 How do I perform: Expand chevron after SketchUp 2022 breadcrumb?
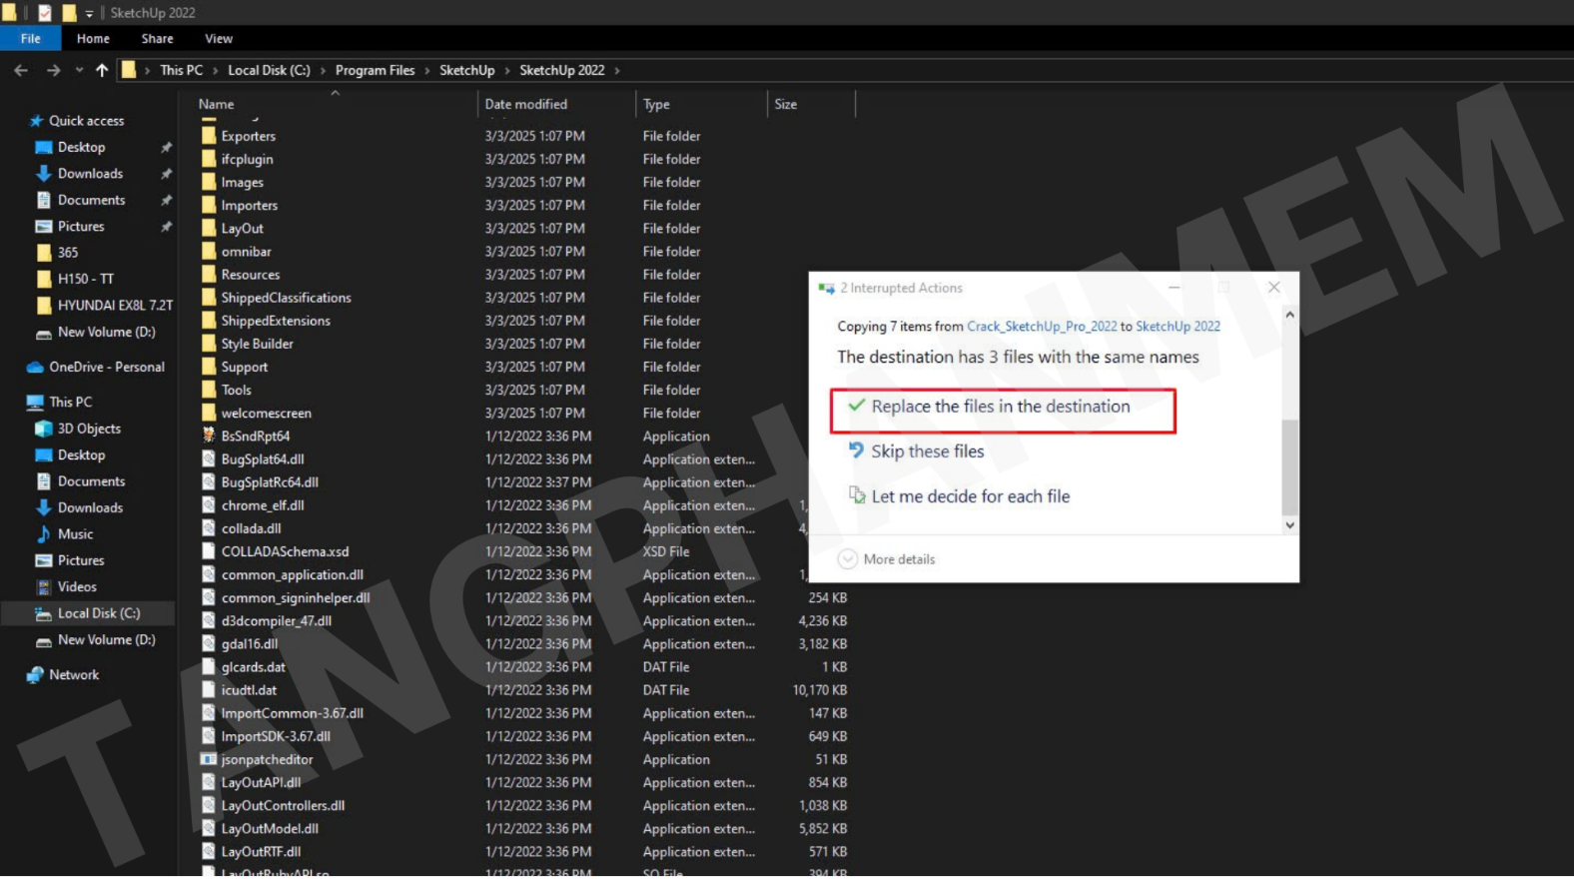coord(617,70)
